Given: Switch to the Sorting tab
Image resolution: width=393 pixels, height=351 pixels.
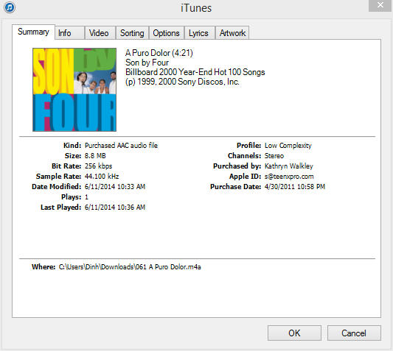Looking at the screenshot, I should tap(132, 33).
